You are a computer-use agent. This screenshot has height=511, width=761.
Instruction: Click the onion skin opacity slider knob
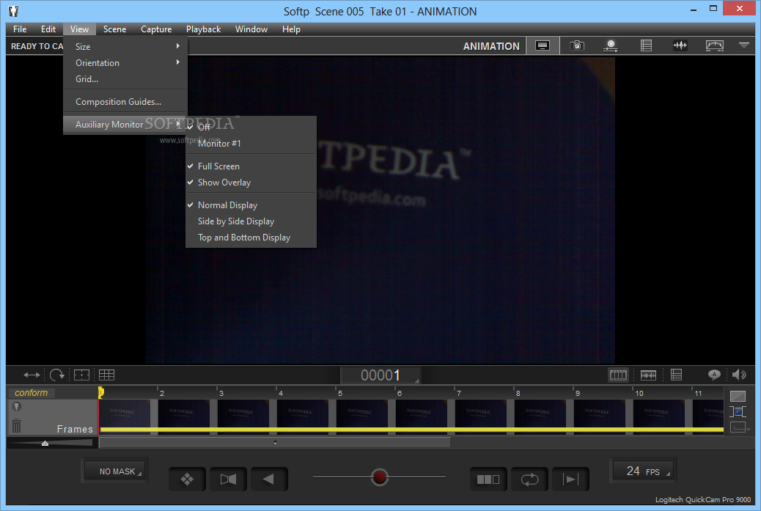pos(380,477)
